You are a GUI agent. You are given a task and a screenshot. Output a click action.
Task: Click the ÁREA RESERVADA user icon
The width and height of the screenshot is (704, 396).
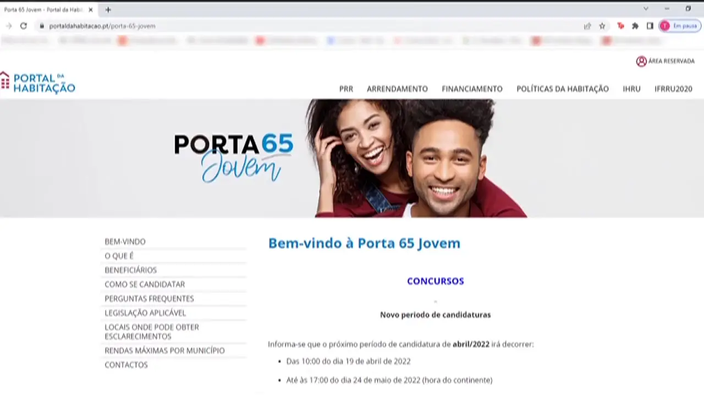tap(641, 61)
